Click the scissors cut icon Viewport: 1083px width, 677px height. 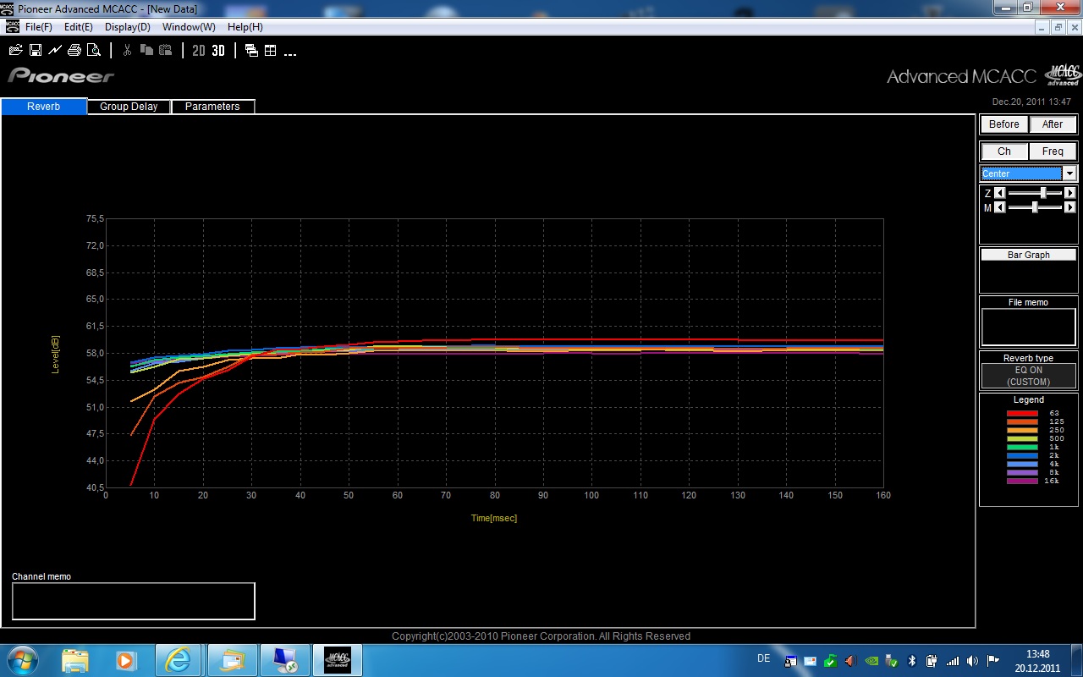pos(127,51)
